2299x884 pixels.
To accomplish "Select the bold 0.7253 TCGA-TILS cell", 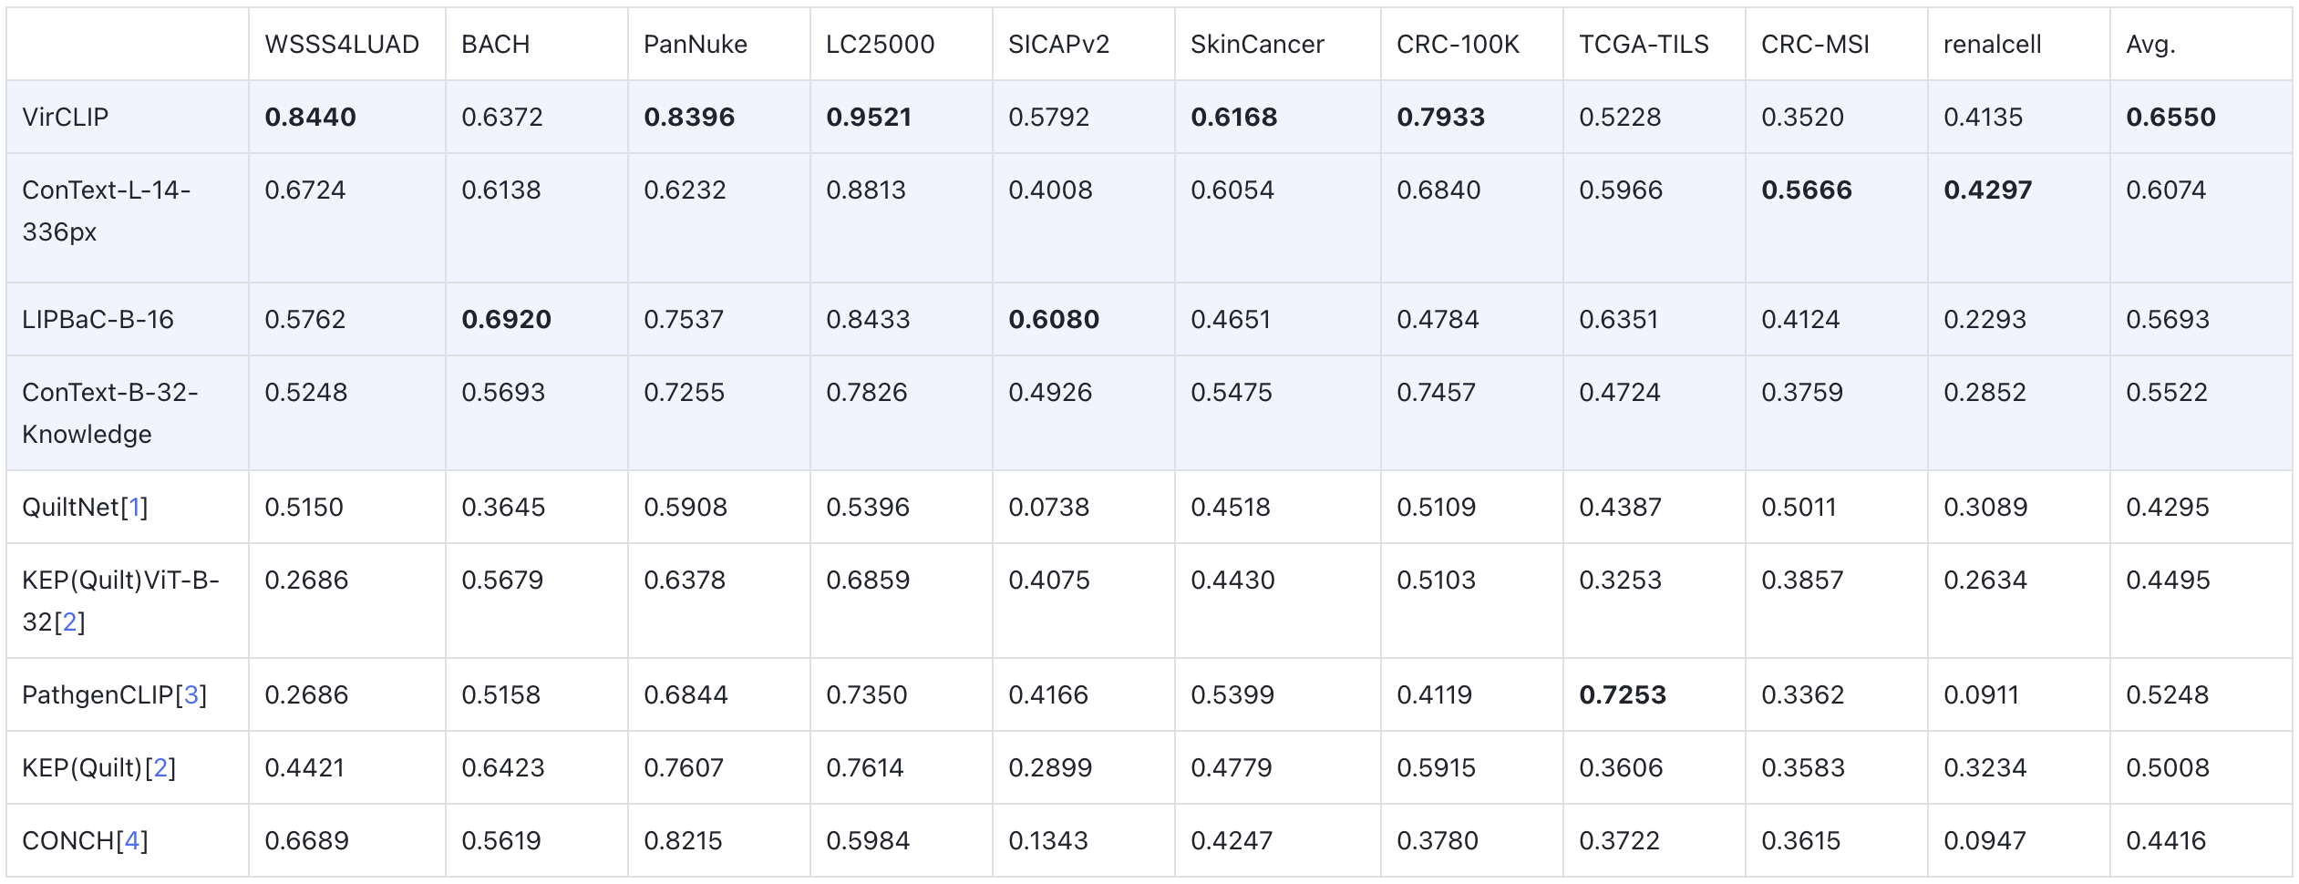I will tap(1623, 695).
